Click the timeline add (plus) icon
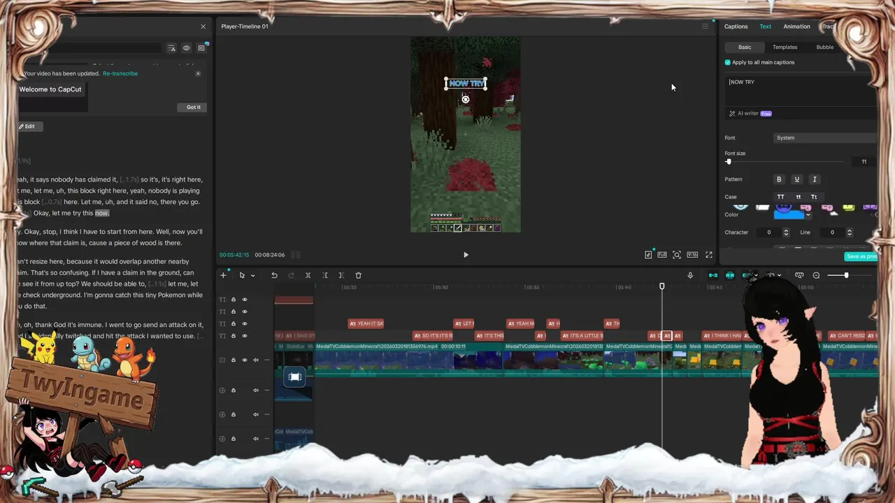 (223, 275)
